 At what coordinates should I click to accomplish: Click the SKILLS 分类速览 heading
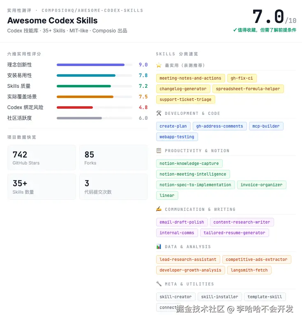pos(177,54)
